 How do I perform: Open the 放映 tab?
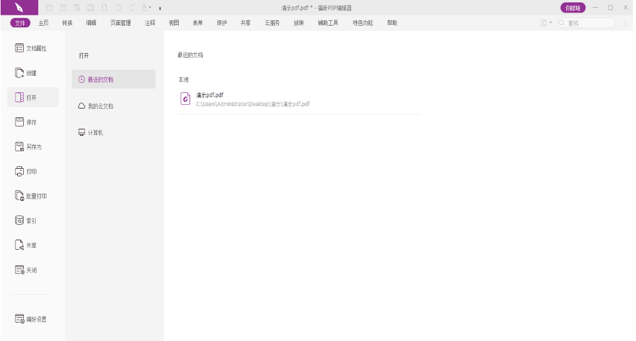(x=299, y=23)
